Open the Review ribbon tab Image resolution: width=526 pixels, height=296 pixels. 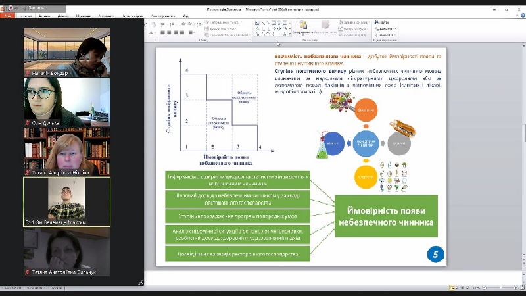pyautogui.click(x=162, y=16)
